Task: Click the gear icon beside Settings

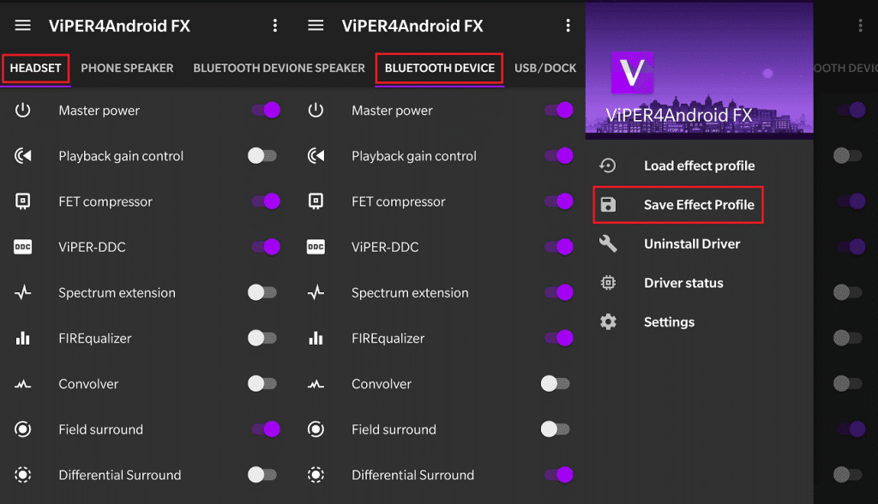Action: (608, 322)
